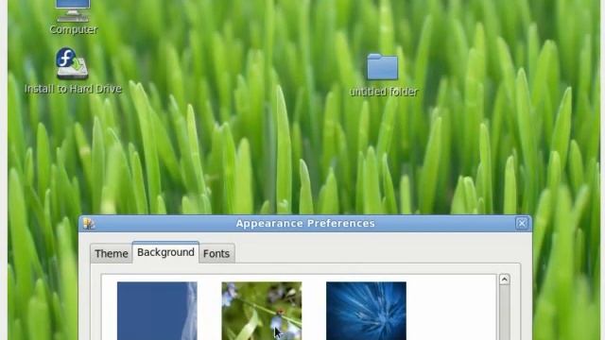The width and height of the screenshot is (605, 340).
Task: Click the Appearance Preferences title bar
Action: [x=305, y=224]
